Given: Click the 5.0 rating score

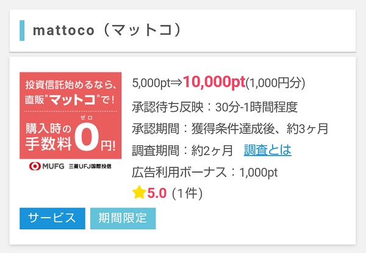Looking at the screenshot, I should click(x=157, y=193).
